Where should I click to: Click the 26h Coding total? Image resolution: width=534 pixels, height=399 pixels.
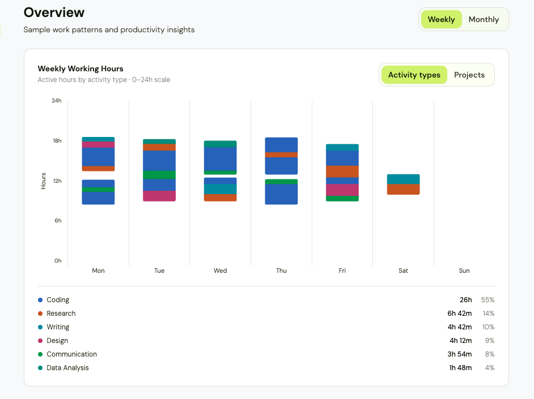465,300
